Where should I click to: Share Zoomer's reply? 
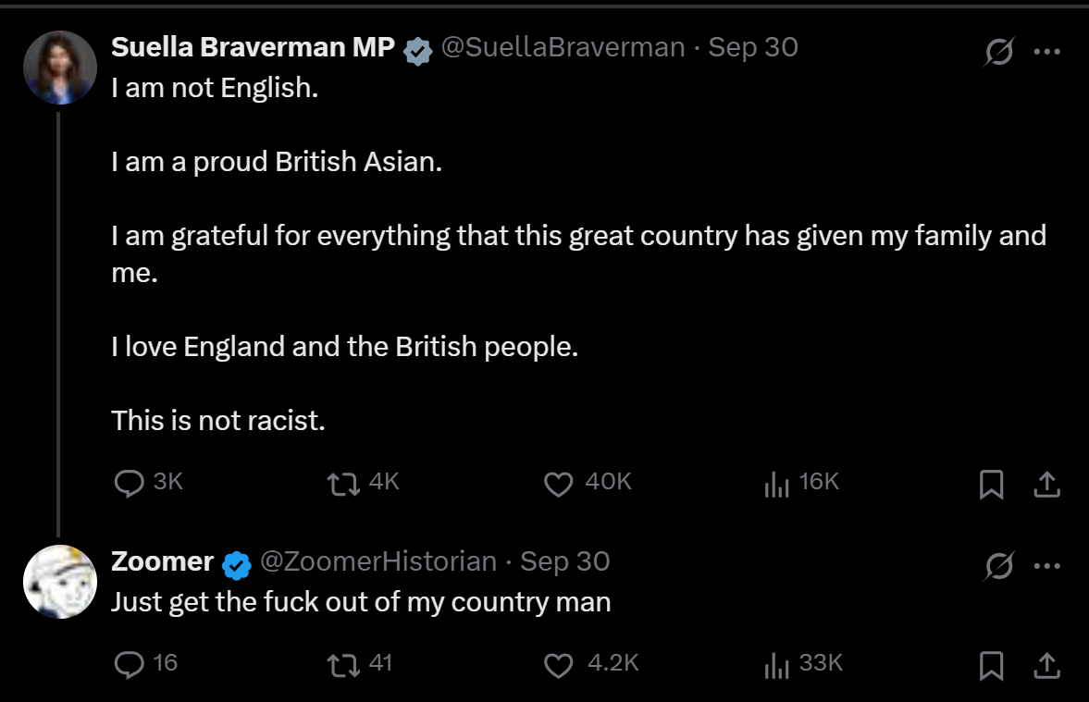point(1046,665)
